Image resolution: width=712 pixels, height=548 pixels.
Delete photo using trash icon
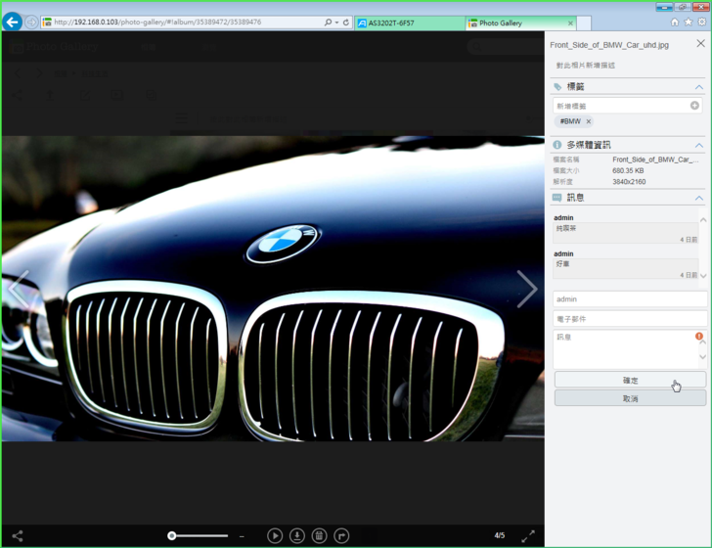(x=319, y=535)
